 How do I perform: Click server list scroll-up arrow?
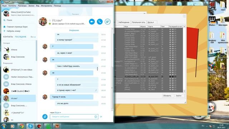[184, 27]
